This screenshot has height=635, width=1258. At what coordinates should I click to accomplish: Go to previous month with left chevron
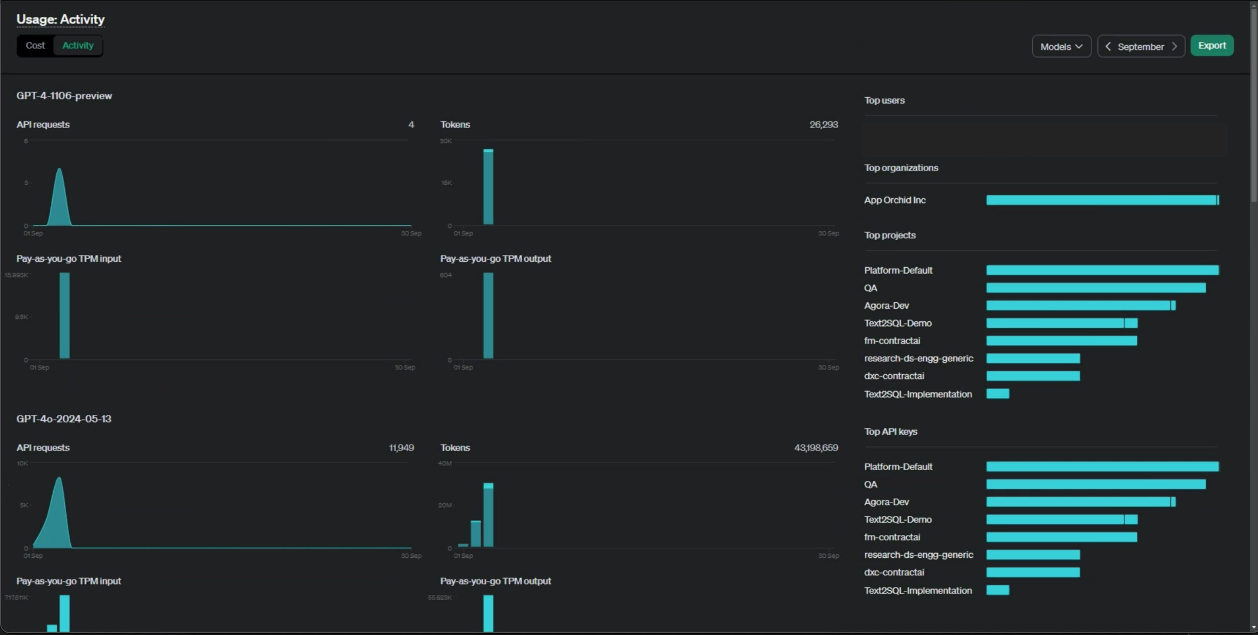pos(1108,47)
